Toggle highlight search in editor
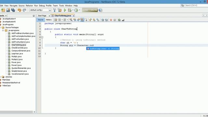Screen dimensions: 208x117 pyautogui.click(x=82, y=20)
